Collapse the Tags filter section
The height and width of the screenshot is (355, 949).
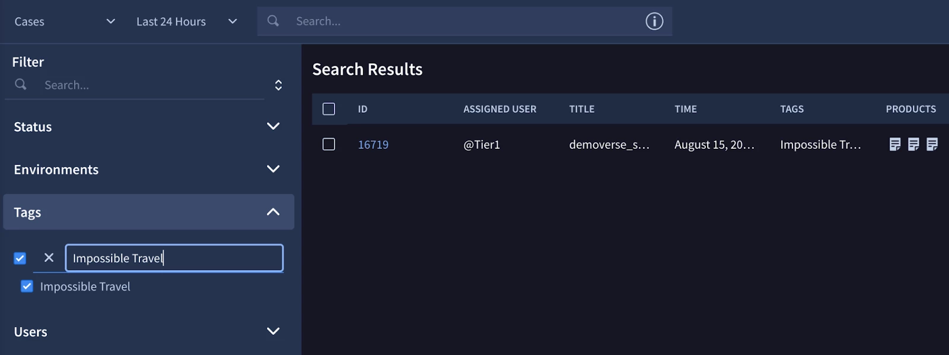(148, 212)
